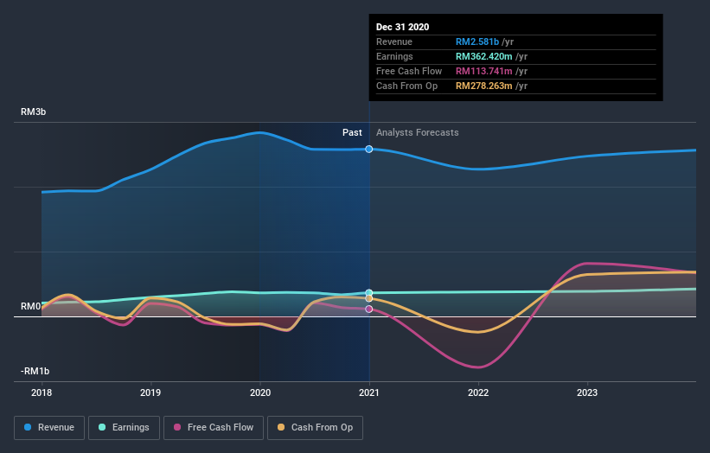
Task: Toggle the Revenue legend series
Action: tap(49, 428)
